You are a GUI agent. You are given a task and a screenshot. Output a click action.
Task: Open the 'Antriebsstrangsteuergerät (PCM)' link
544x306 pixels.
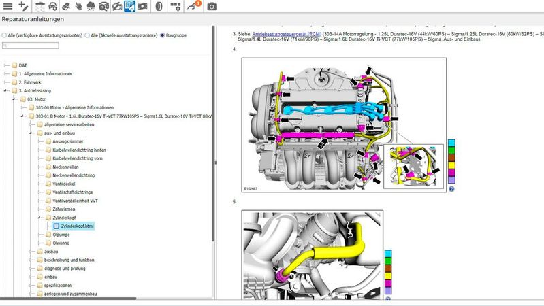[x=286, y=33]
